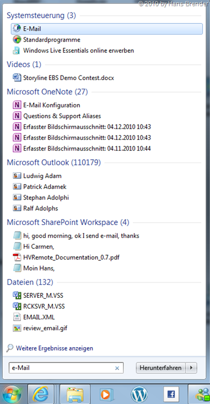Open Storyline EBS Demo Contest.docx

click(69, 78)
